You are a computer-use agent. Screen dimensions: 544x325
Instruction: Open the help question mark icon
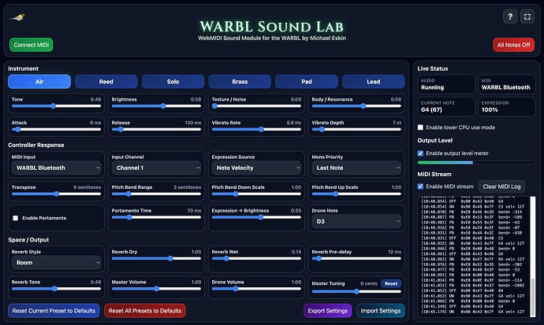[510, 17]
